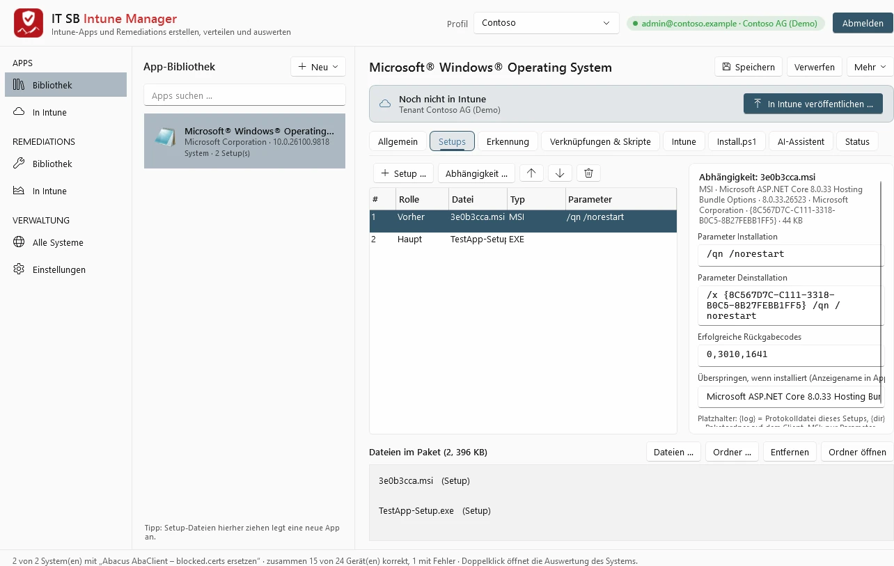Switch to the Erkennung tab
894x566 pixels.
click(x=508, y=141)
